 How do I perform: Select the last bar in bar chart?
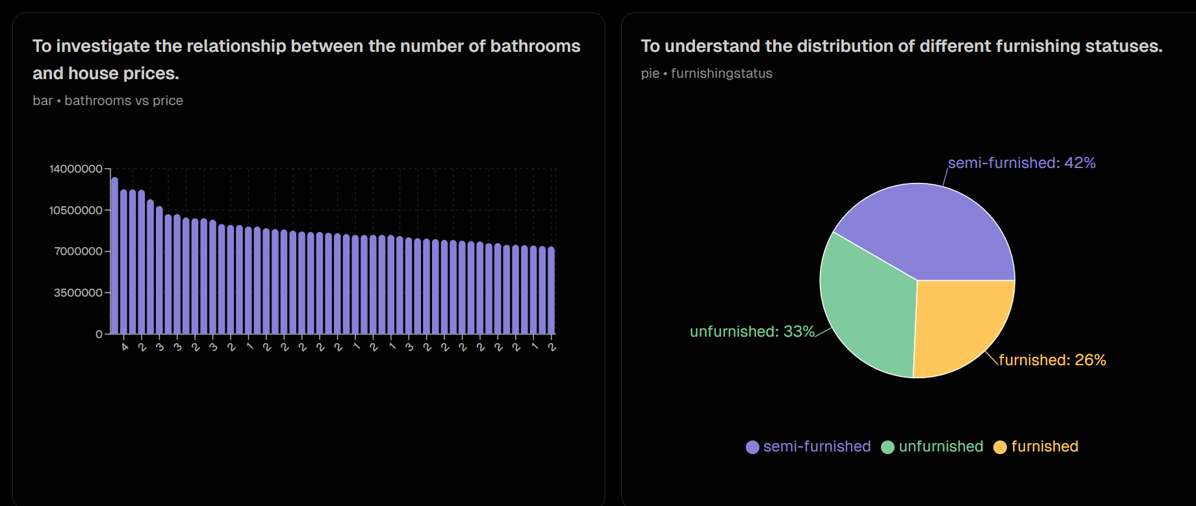[552, 290]
